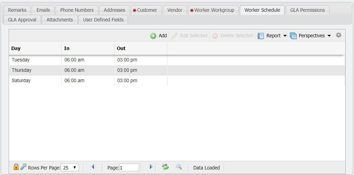Viewport: 354px width, 175px height.
Task: Open Rows Per Page dropdown
Action: click(70, 168)
